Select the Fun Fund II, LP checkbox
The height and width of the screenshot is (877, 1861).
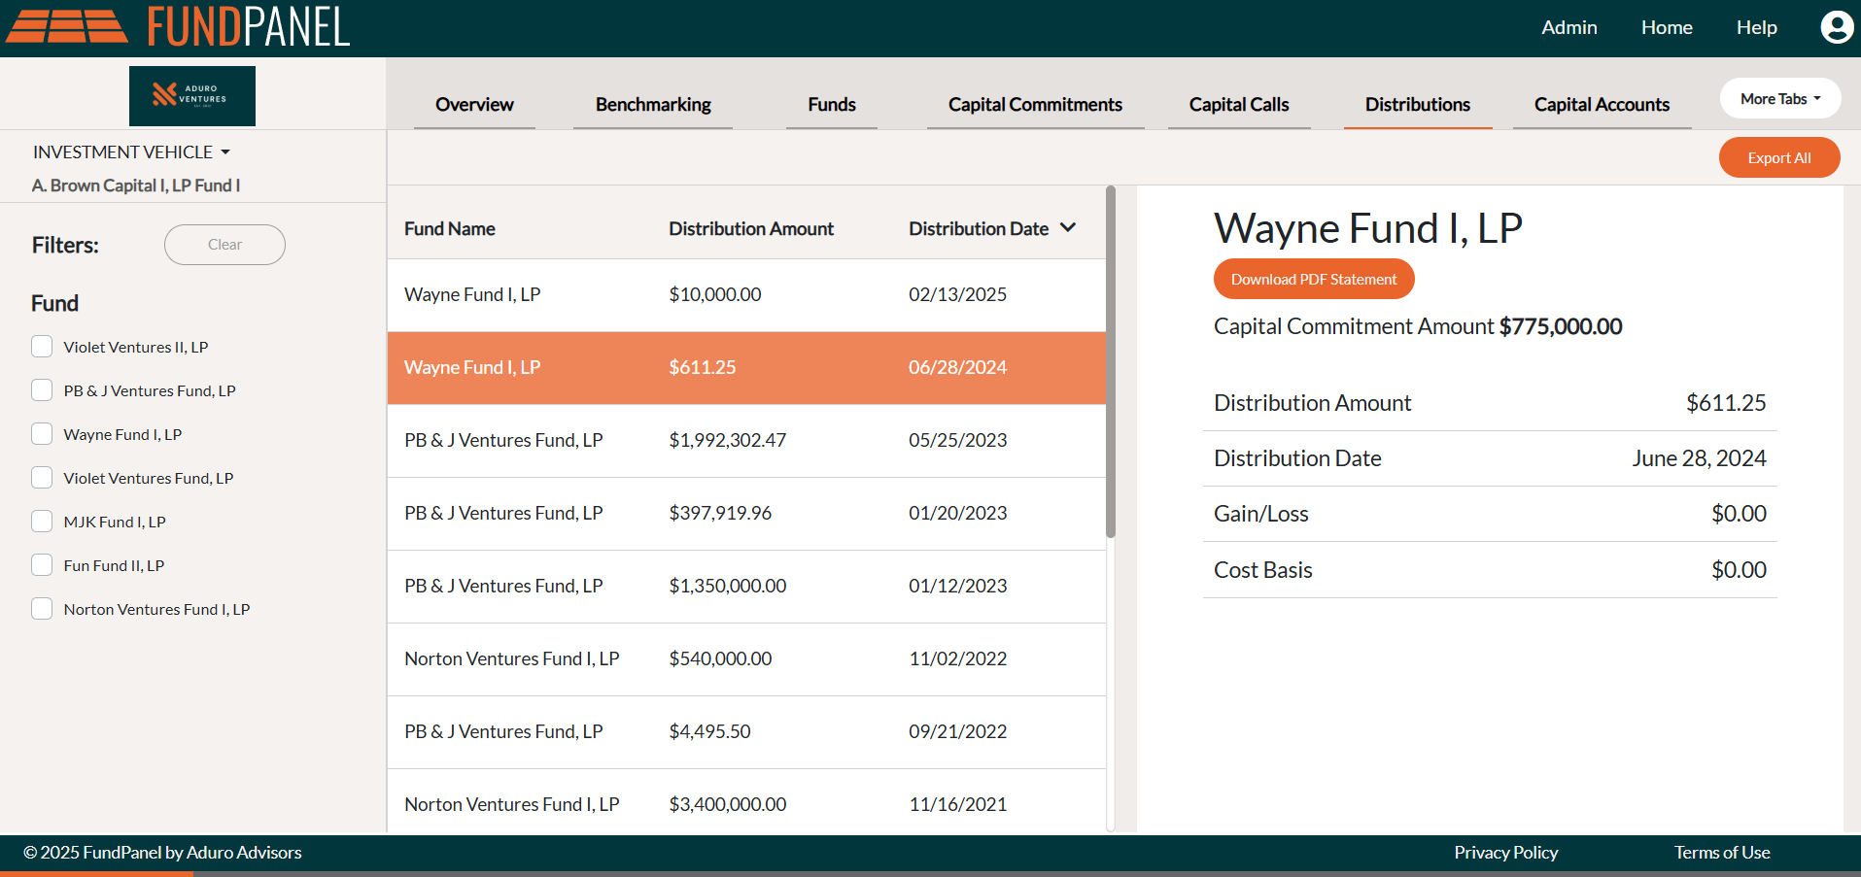(x=42, y=565)
